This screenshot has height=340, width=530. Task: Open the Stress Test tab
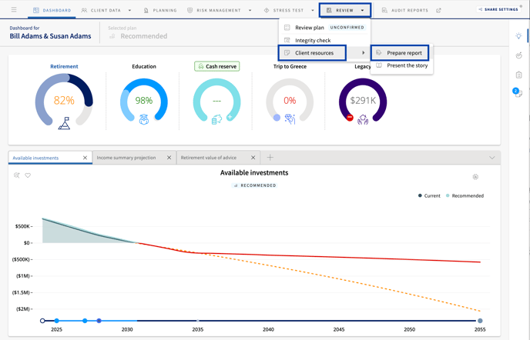pyautogui.click(x=284, y=10)
